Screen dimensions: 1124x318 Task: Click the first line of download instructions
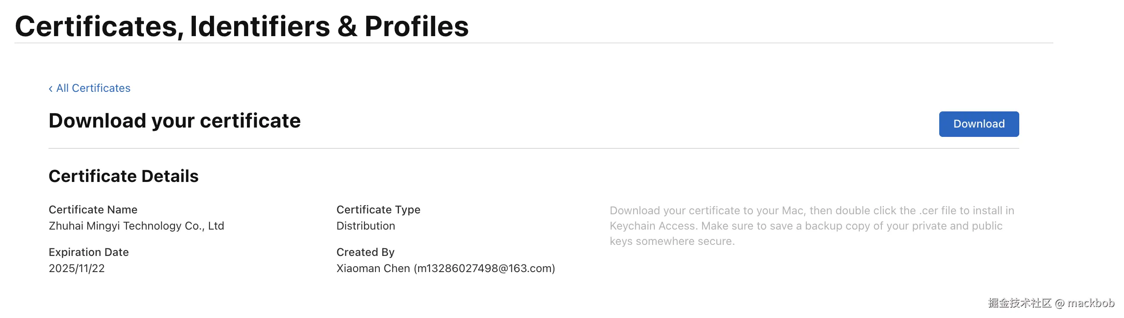pyautogui.click(x=811, y=211)
